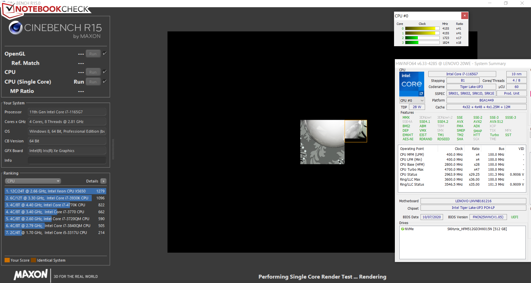531x283 pixels.
Task: Run the CPU benchmark
Action: [x=93, y=72]
